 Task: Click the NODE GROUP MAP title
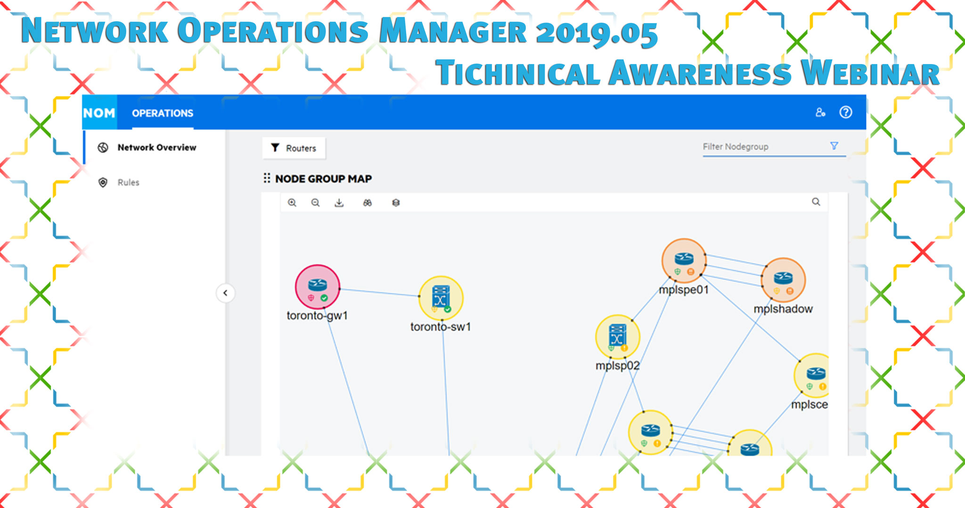324,179
